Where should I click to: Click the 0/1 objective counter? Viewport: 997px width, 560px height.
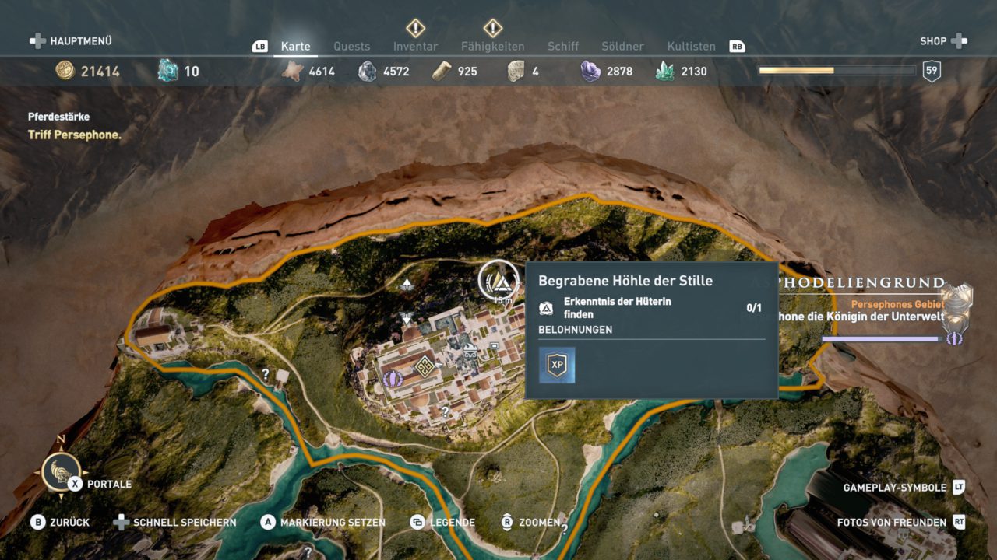tap(754, 308)
